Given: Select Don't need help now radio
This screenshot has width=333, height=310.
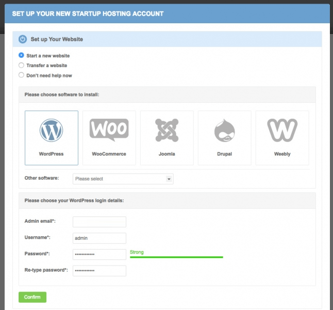Looking at the screenshot, I should point(21,75).
